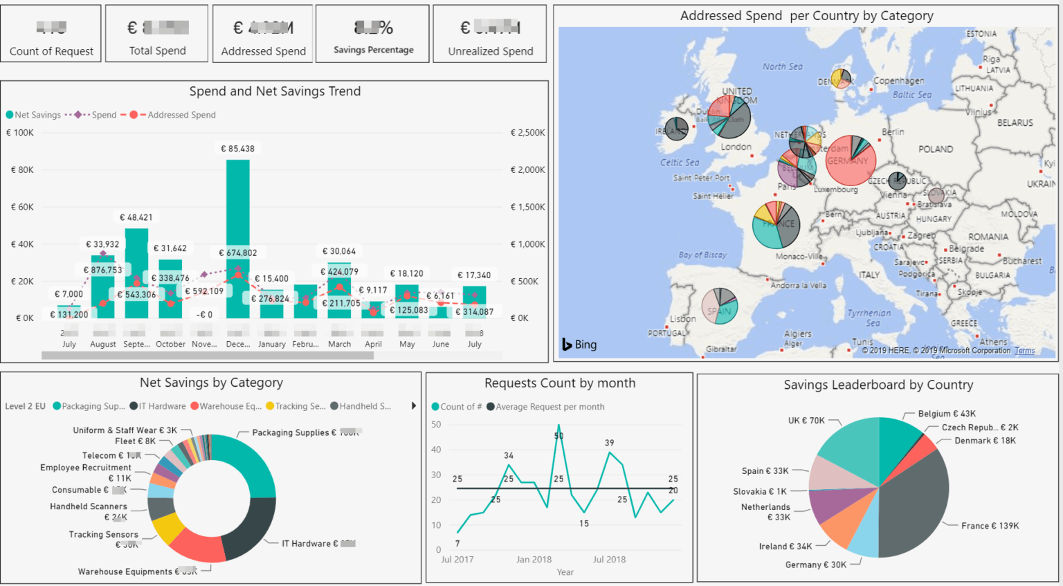This screenshot has width=1063, height=586.
Task: Click the Count of Request KPI card
Action: 51,33
